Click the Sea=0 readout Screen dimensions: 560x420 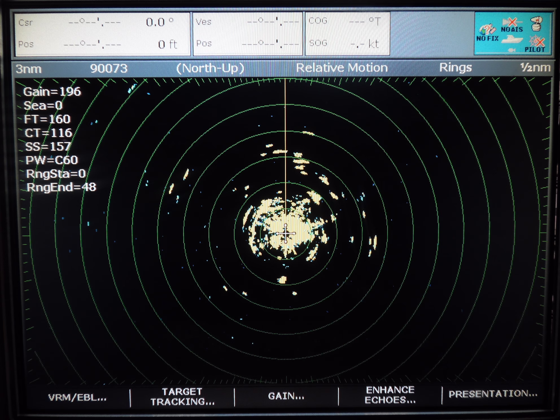43,106
